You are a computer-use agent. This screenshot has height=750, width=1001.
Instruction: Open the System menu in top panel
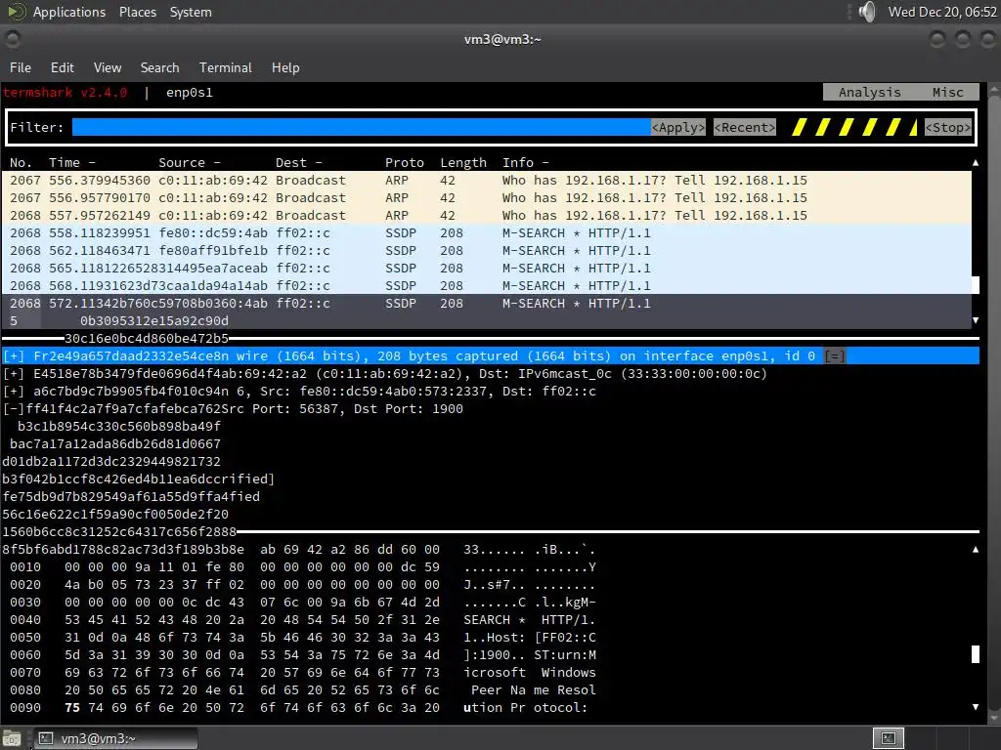coord(191,12)
